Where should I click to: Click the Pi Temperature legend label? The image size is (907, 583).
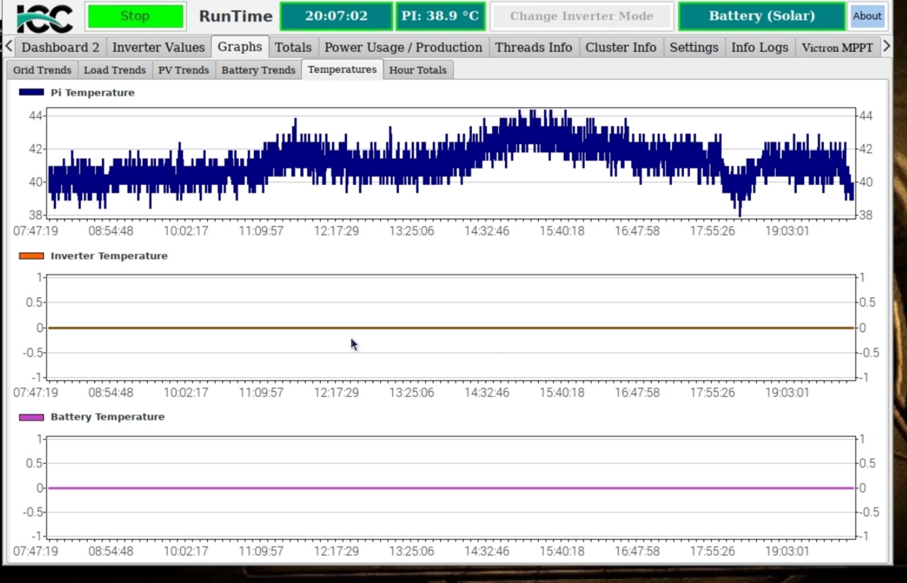click(x=93, y=93)
